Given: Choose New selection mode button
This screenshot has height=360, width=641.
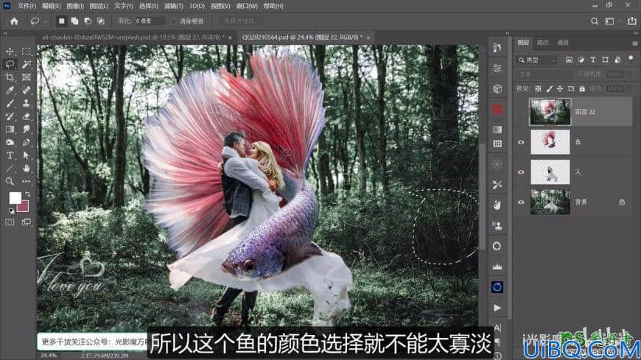Looking at the screenshot, I should 61,21.
